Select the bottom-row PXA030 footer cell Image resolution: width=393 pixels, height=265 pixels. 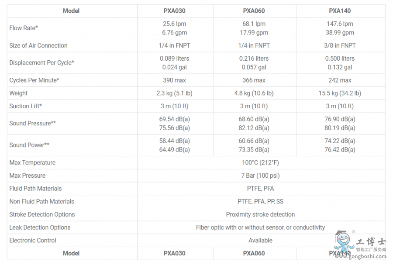point(174,253)
